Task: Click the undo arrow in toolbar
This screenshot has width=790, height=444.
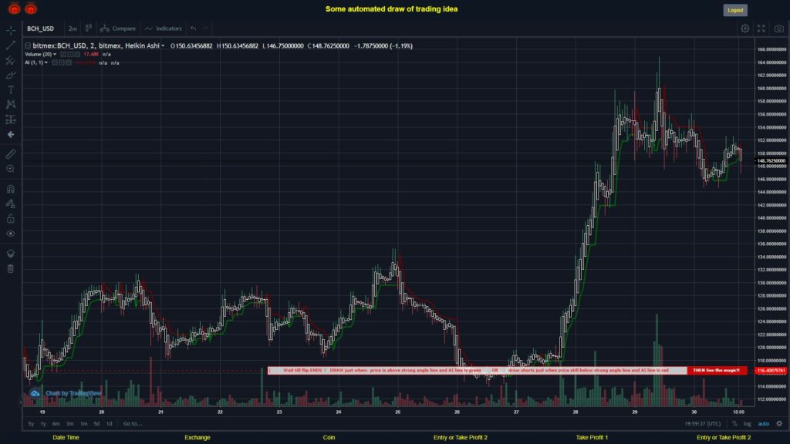Action: pos(194,29)
